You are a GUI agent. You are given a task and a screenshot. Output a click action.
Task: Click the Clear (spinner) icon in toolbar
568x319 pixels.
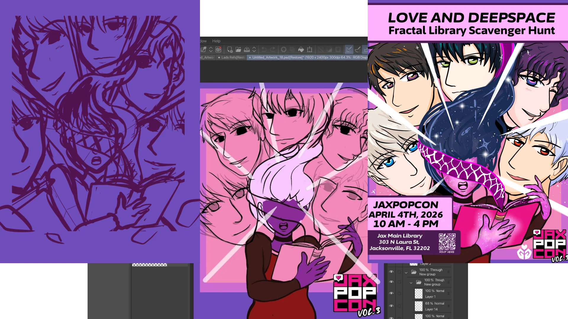coord(283,50)
